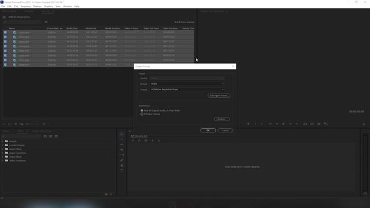This screenshot has height=208, width=370.
Task: Click the Media Start column header
Action: tap(72, 28)
